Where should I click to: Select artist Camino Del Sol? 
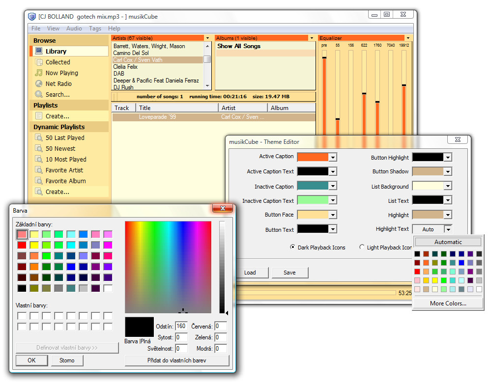pos(157,53)
